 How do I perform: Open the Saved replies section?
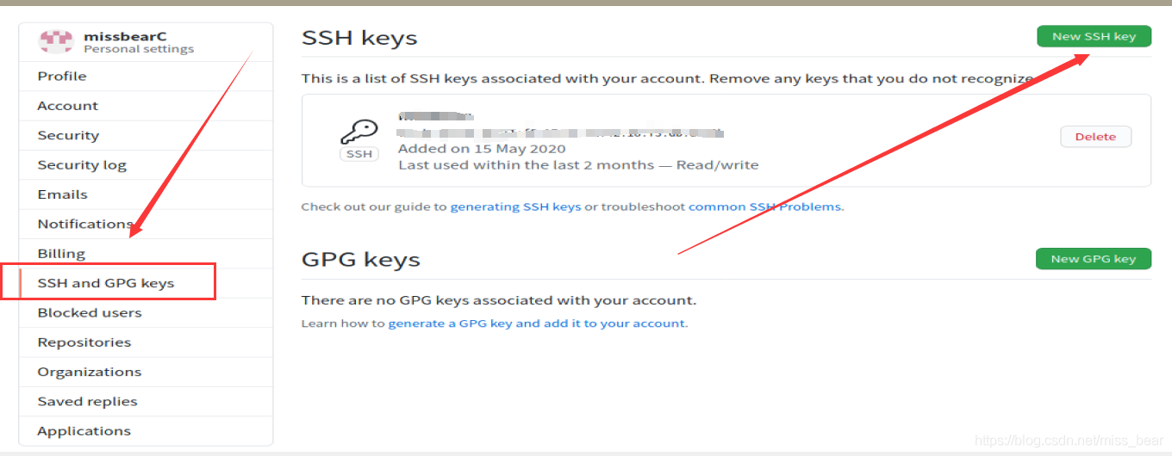87,402
